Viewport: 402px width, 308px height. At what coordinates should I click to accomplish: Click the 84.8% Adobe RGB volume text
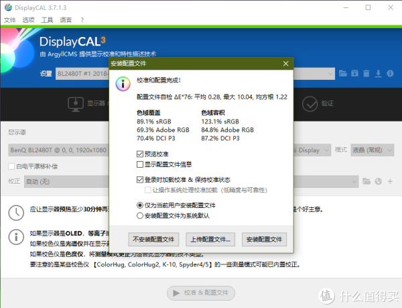click(227, 130)
